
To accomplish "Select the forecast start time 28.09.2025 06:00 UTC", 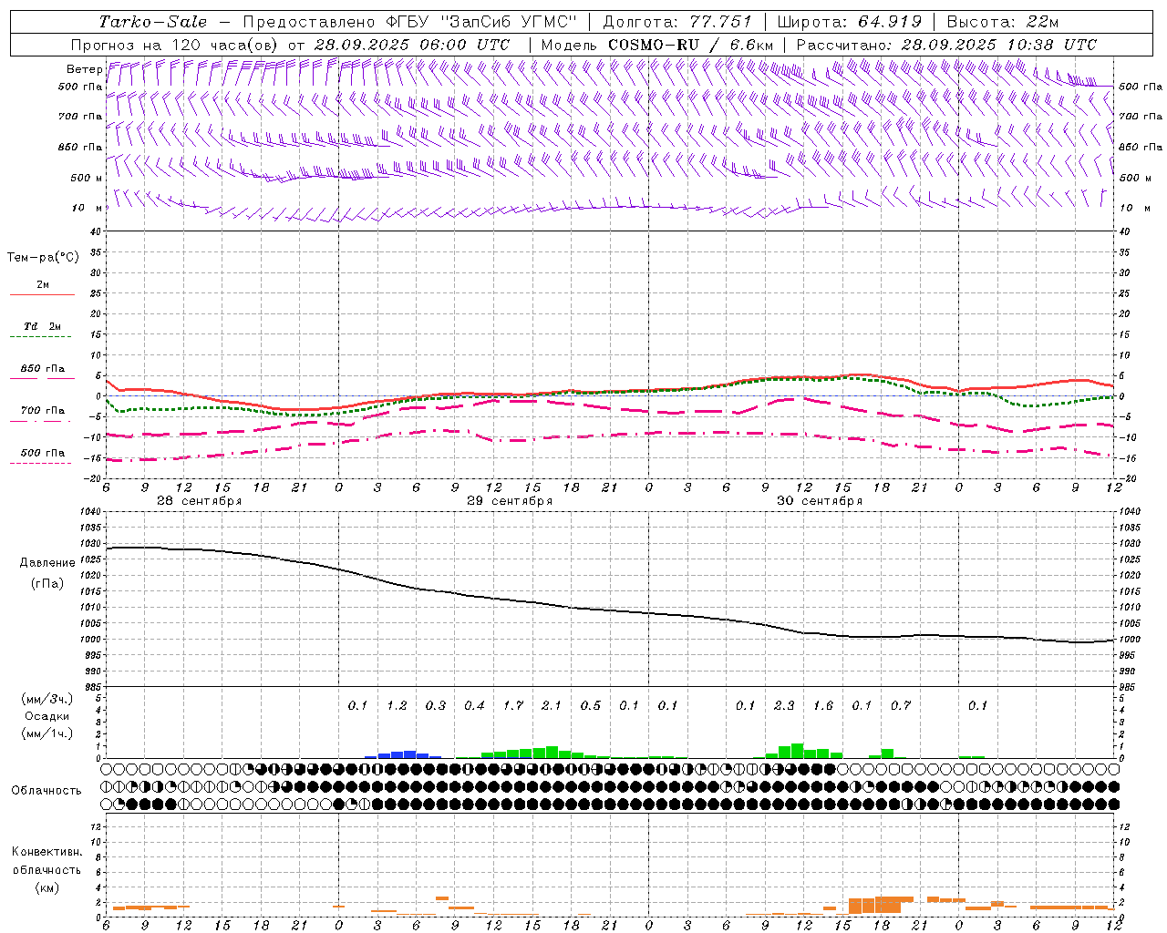I will 411,45.
